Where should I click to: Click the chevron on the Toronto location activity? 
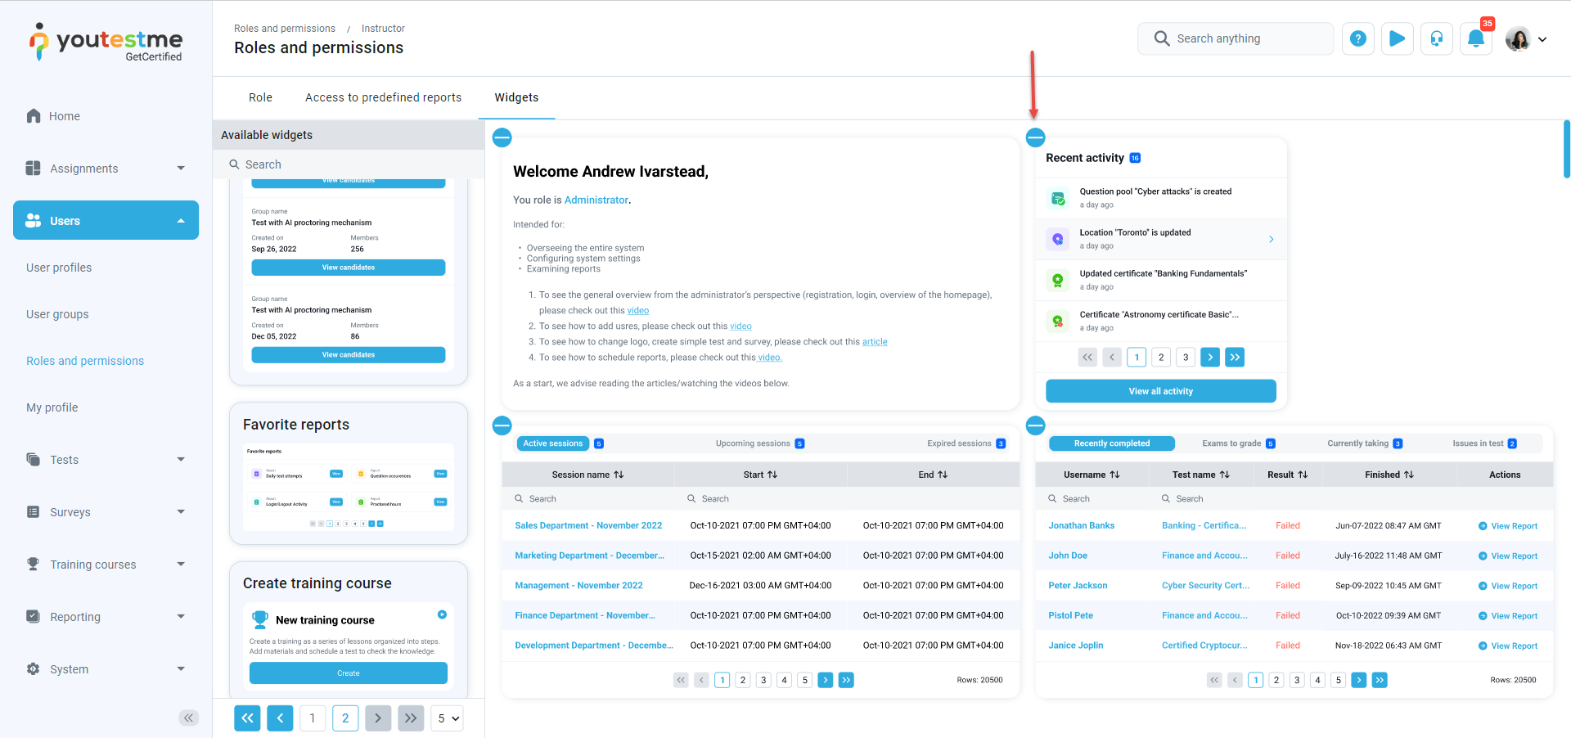tap(1271, 239)
